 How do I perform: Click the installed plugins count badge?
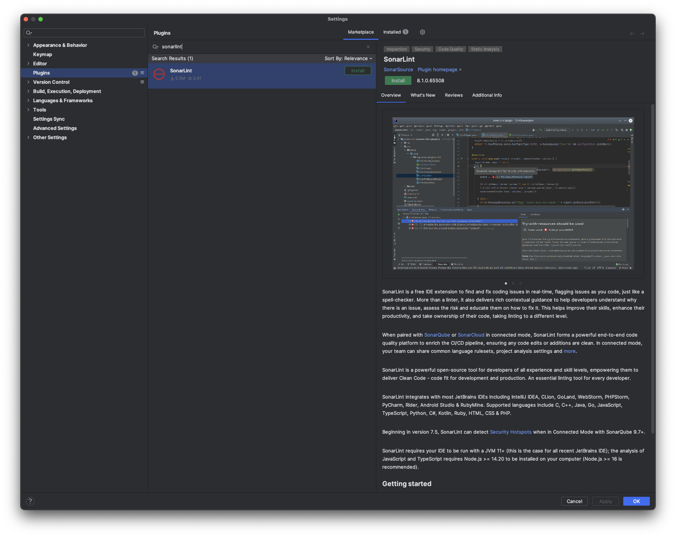405,32
